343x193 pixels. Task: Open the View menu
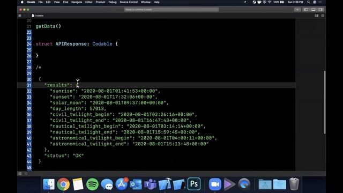point(57,2)
